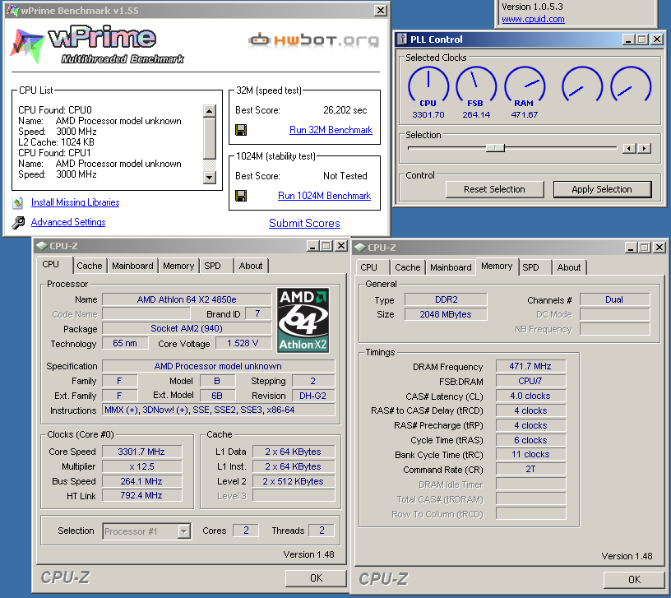
Task: Open the Processor #1 selection dropdown
Action: click(183, 531)
